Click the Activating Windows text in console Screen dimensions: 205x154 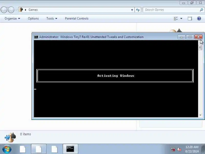[116, 76]
